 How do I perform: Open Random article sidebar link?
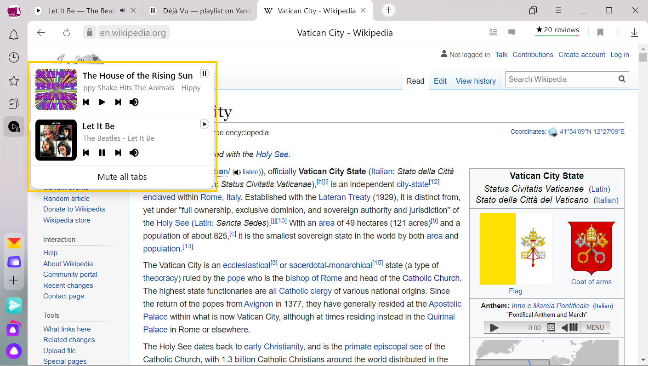click(x=66, y=199)
